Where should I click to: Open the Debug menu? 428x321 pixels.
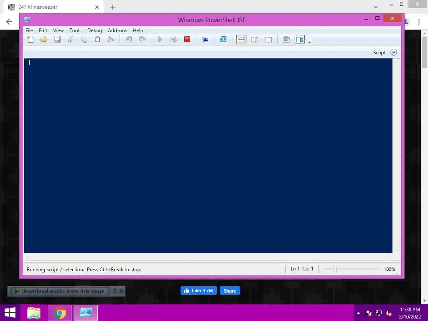pyautogui.click(x=94, y=30)
